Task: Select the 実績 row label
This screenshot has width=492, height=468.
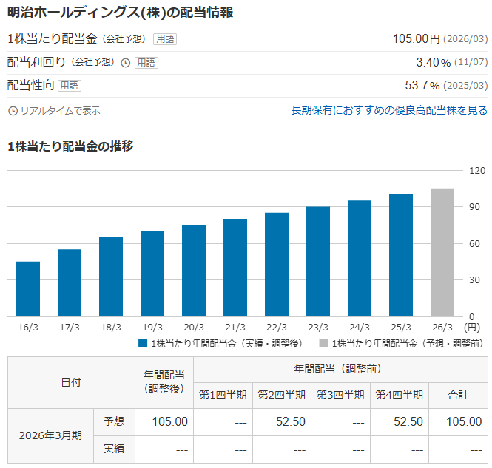Action: click(114, 449)
